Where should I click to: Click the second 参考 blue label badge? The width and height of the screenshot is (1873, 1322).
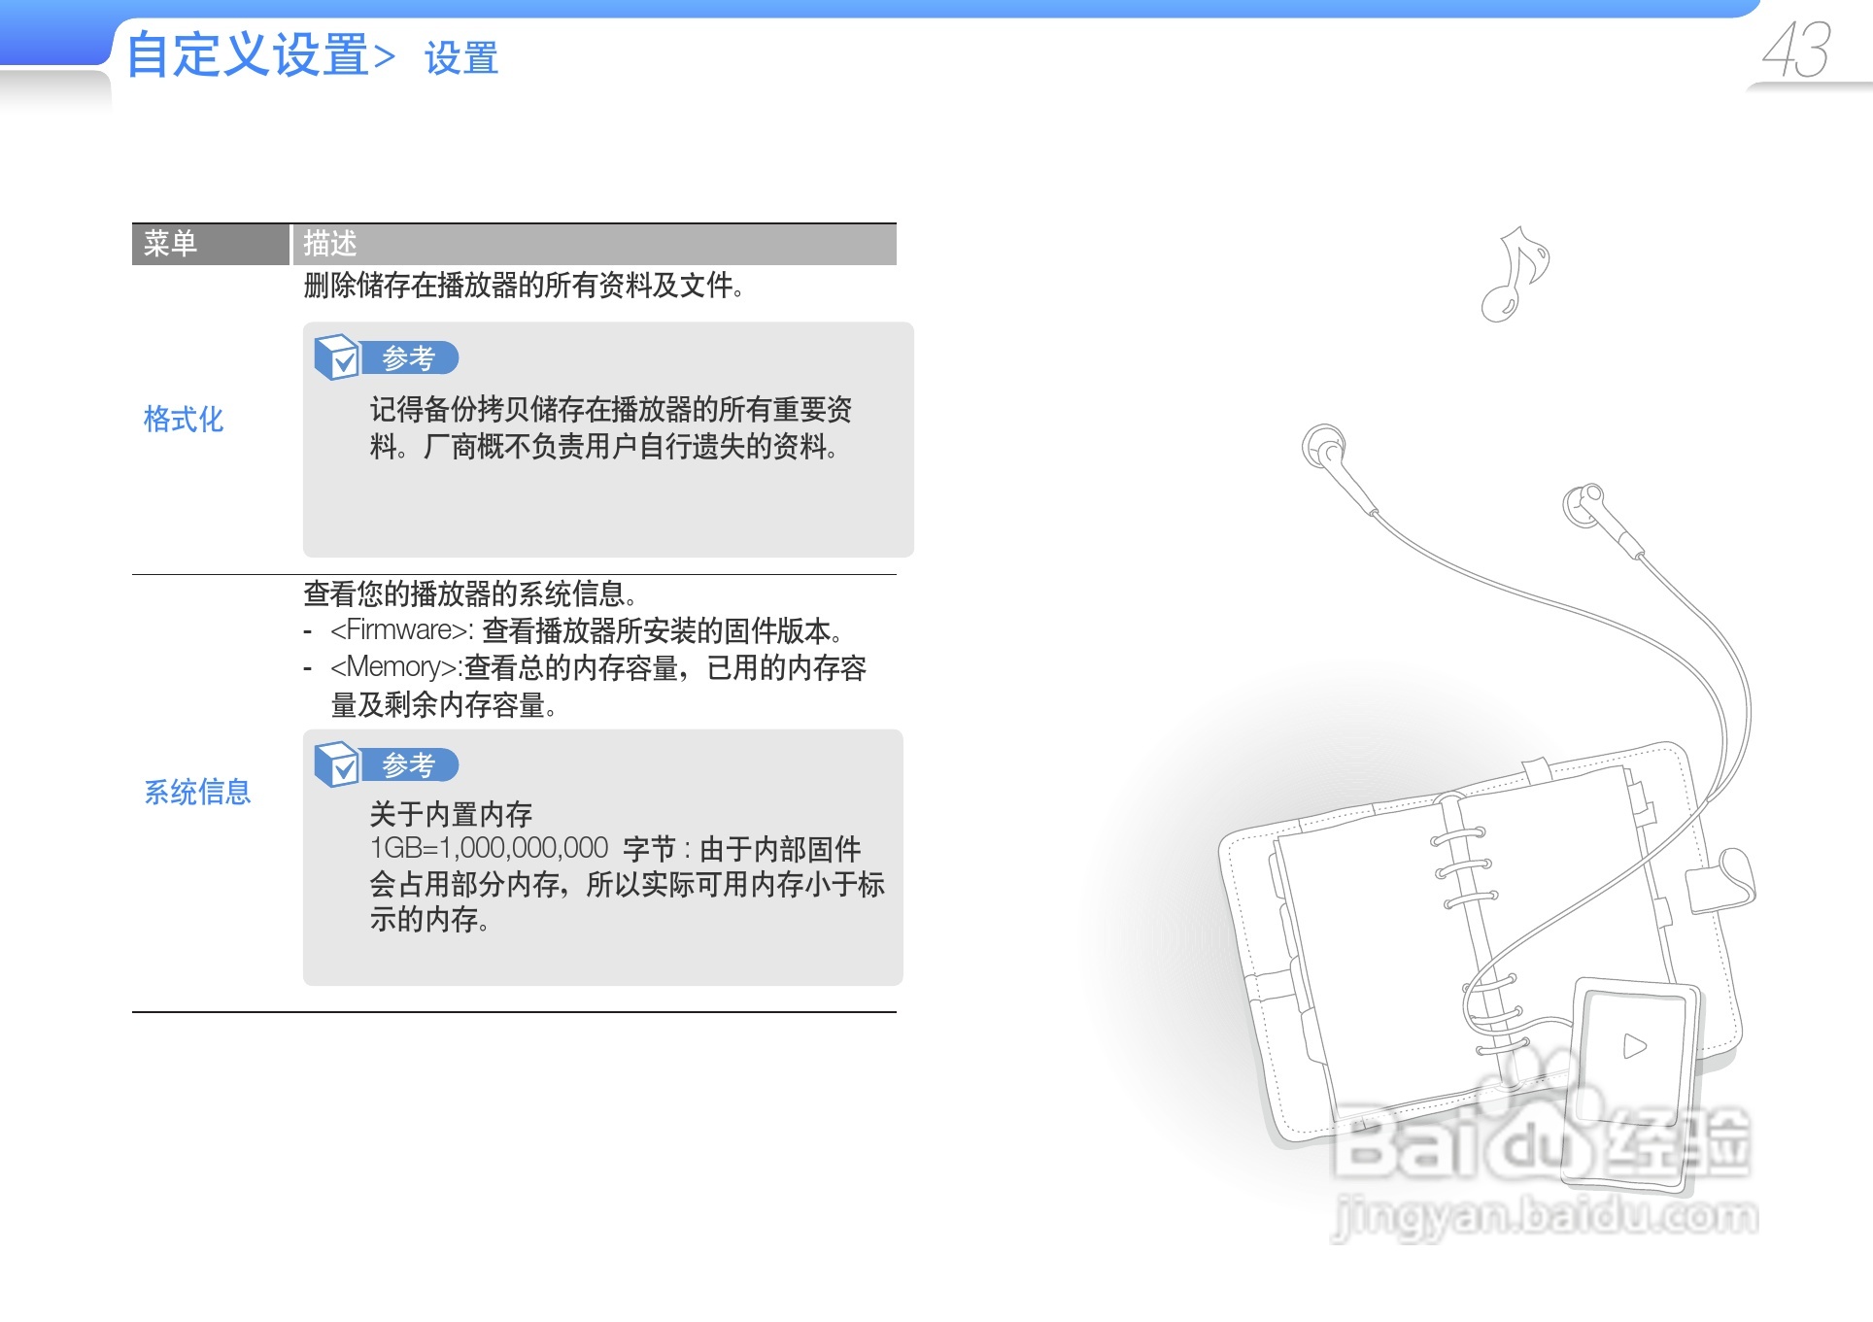pos(409,764)
